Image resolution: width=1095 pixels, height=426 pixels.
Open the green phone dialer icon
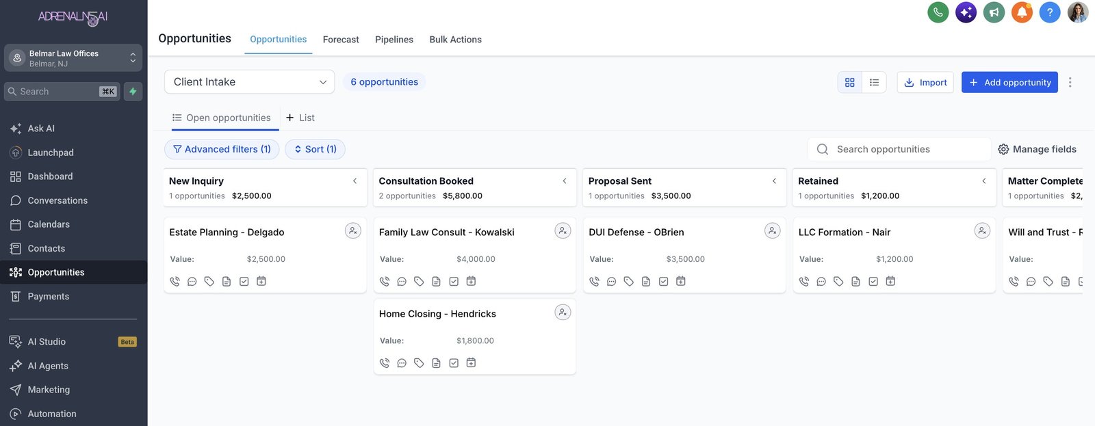(x=938, y=12)
